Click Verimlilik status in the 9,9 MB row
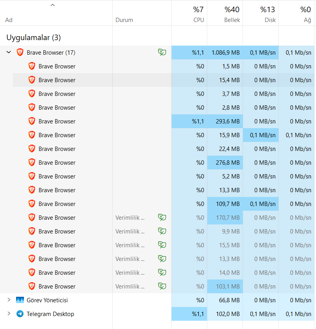The width and height of the screenshot is (316, 329). click(x=130, y=232)
